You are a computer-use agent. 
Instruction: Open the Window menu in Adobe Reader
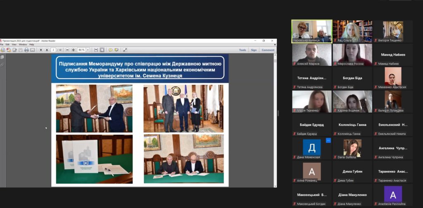click(x=23, y=44)
